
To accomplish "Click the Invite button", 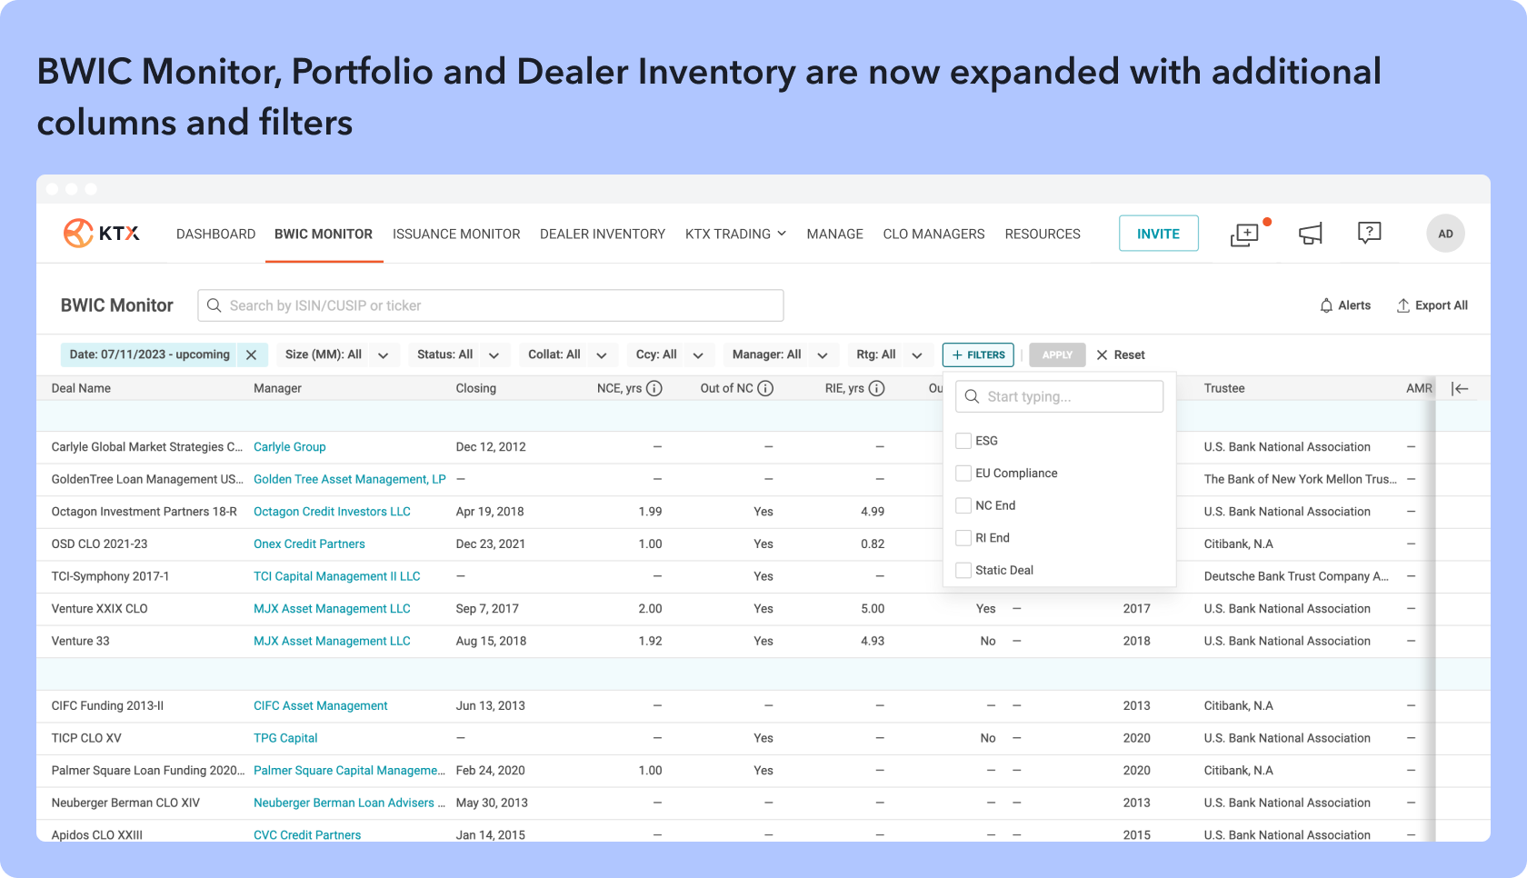I will (x=1158, y=234).
